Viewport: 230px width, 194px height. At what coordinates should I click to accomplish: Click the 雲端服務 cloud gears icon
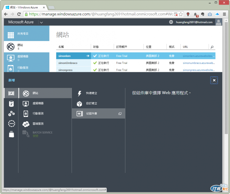click(x=26, y=124)
